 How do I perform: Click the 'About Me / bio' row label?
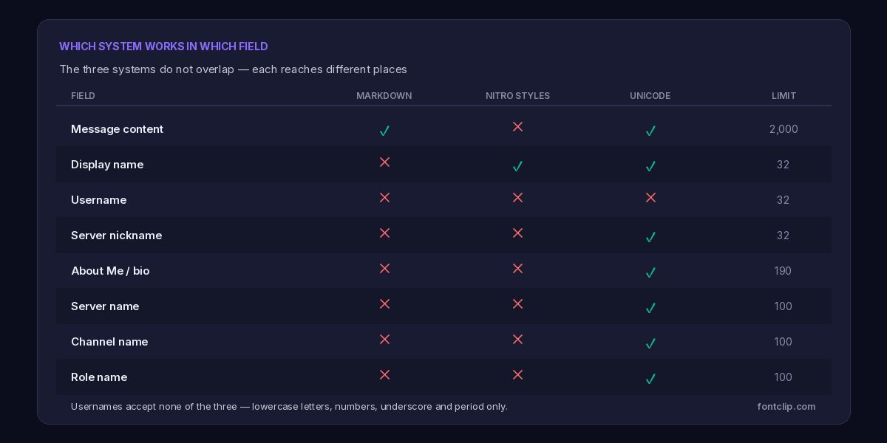click(110, 271)
